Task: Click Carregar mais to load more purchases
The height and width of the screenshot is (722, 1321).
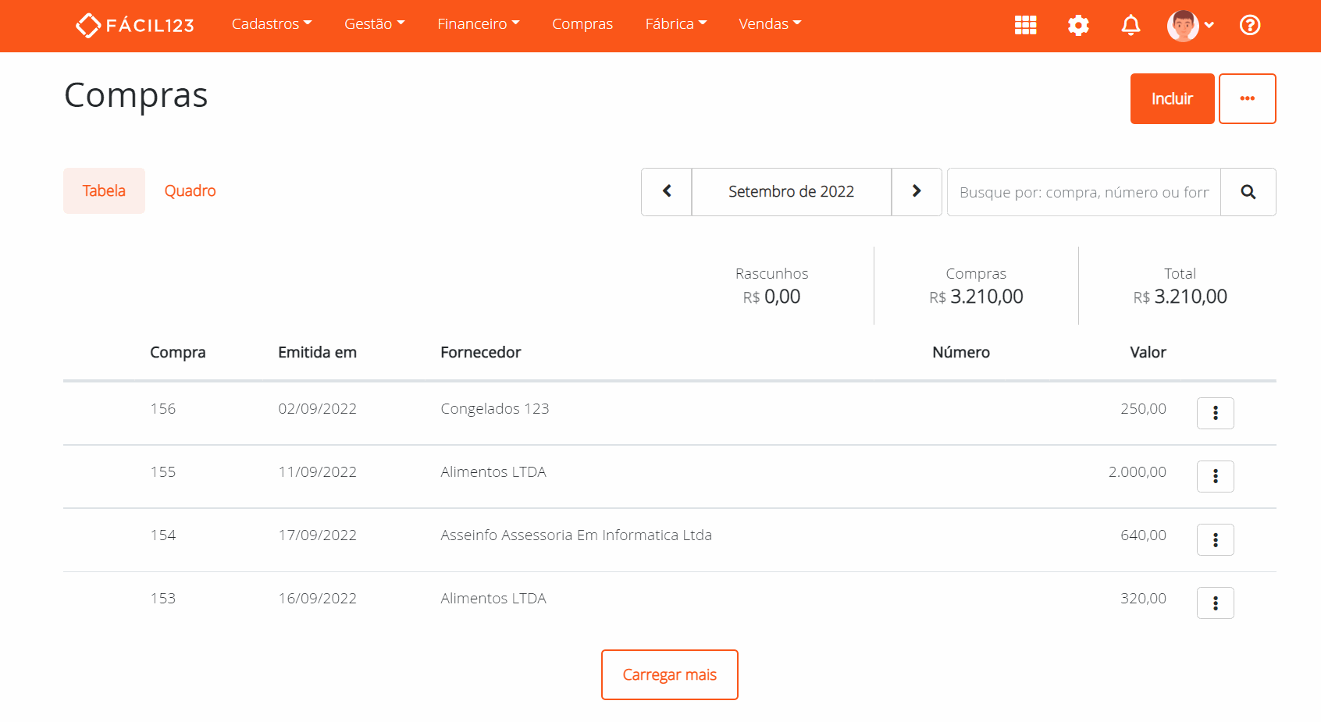Action: (669, 674)
